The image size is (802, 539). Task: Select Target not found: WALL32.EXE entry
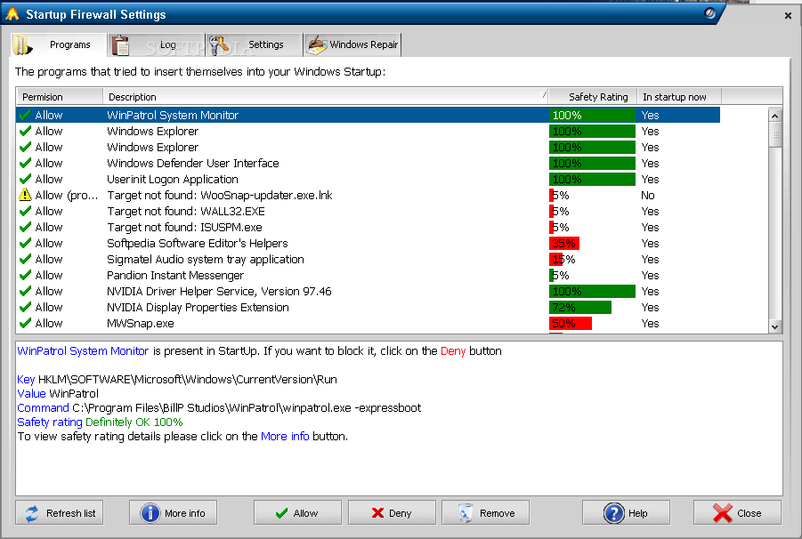click(x=369, y=211)
